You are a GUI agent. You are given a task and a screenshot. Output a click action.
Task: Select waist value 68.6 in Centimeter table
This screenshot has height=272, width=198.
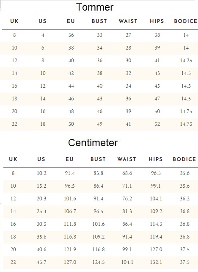coord(127,173)
